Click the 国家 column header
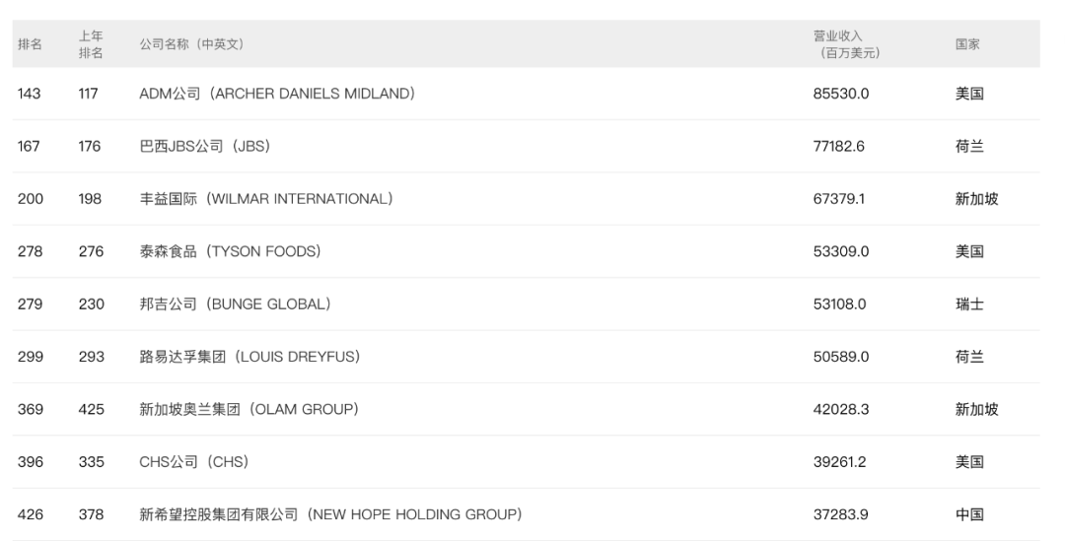The image size is (1065, 541). pos(967,44)
